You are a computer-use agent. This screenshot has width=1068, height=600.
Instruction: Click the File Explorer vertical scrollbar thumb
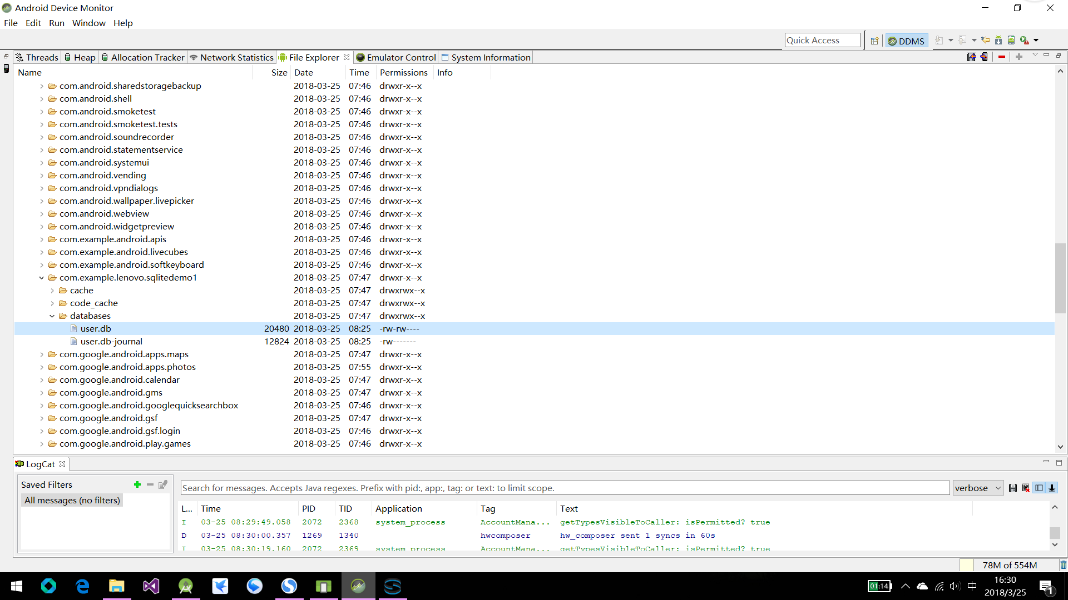1060,278
